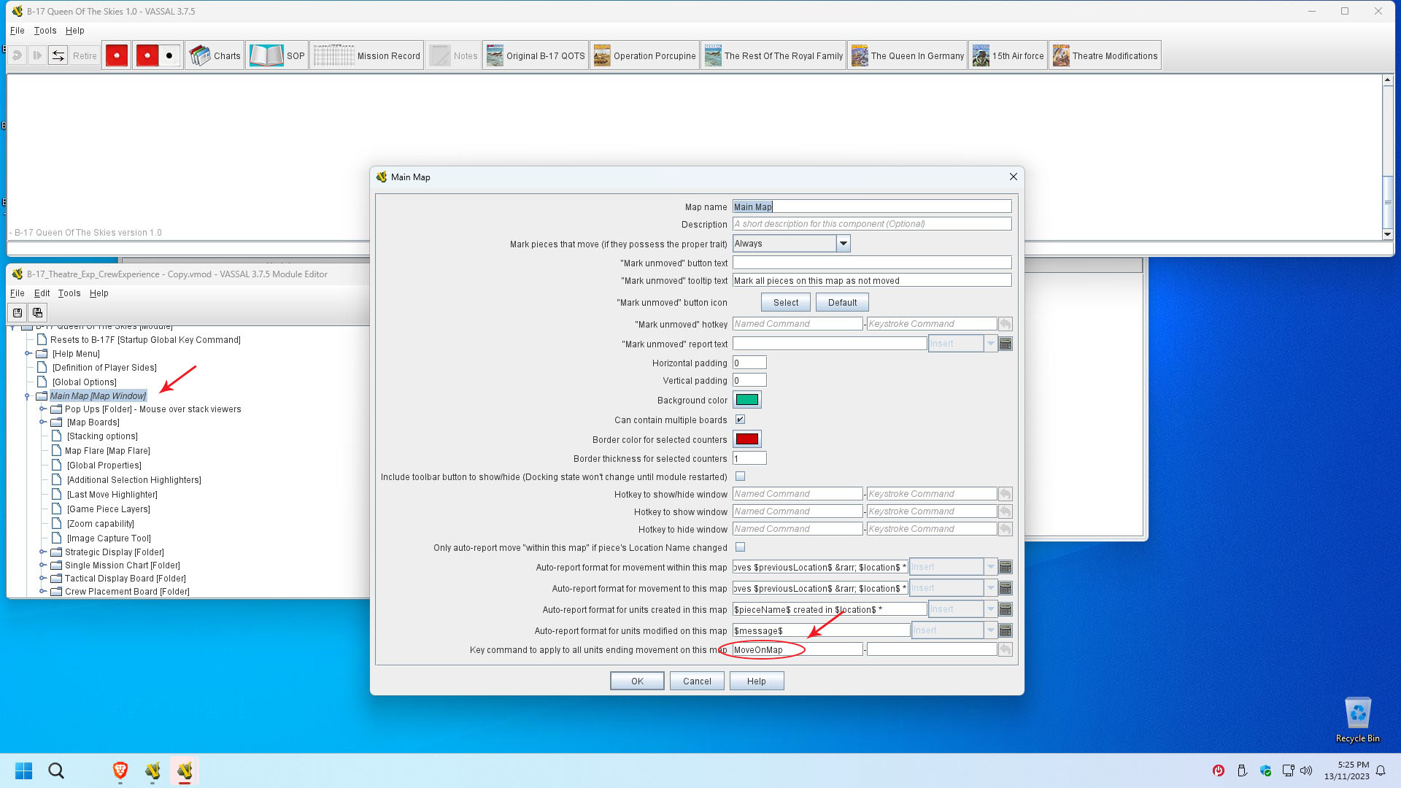Viewport: 1401px width, 788px height.
Task: Click the Map name input field
Action: 872,206
